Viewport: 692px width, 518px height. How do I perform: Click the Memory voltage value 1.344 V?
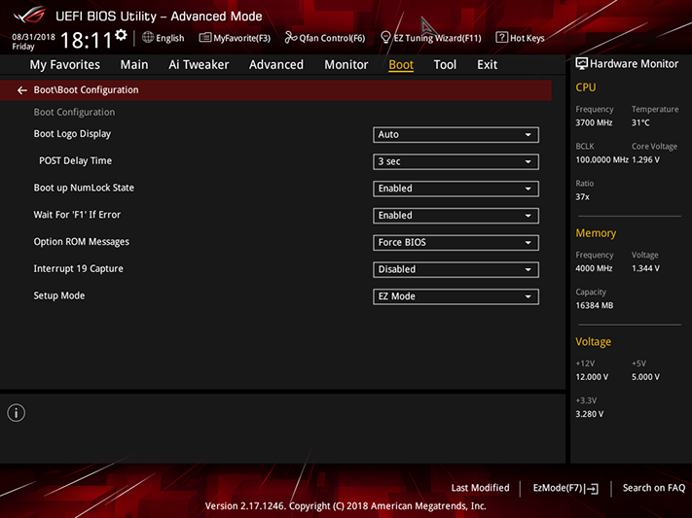point(645,268)
